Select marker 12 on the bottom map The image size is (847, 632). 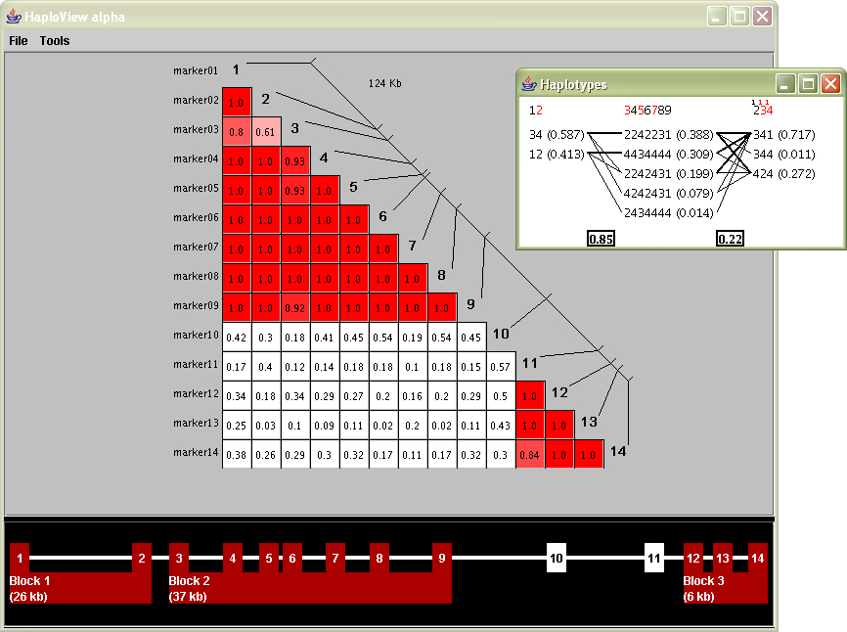pyautogui.click(x=693, y=558)
